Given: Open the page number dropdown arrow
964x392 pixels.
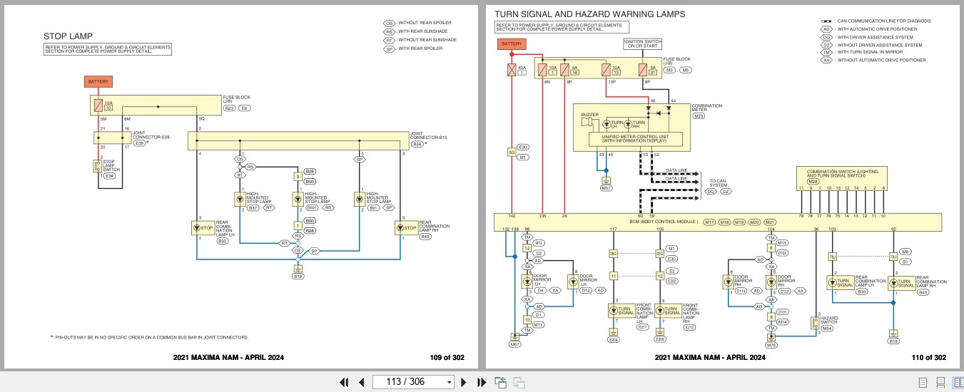Looking at the screenshot, I should click(449, 382).
